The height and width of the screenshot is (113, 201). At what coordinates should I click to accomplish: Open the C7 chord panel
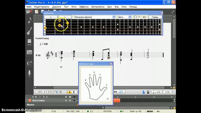click(x=29, y=63)
